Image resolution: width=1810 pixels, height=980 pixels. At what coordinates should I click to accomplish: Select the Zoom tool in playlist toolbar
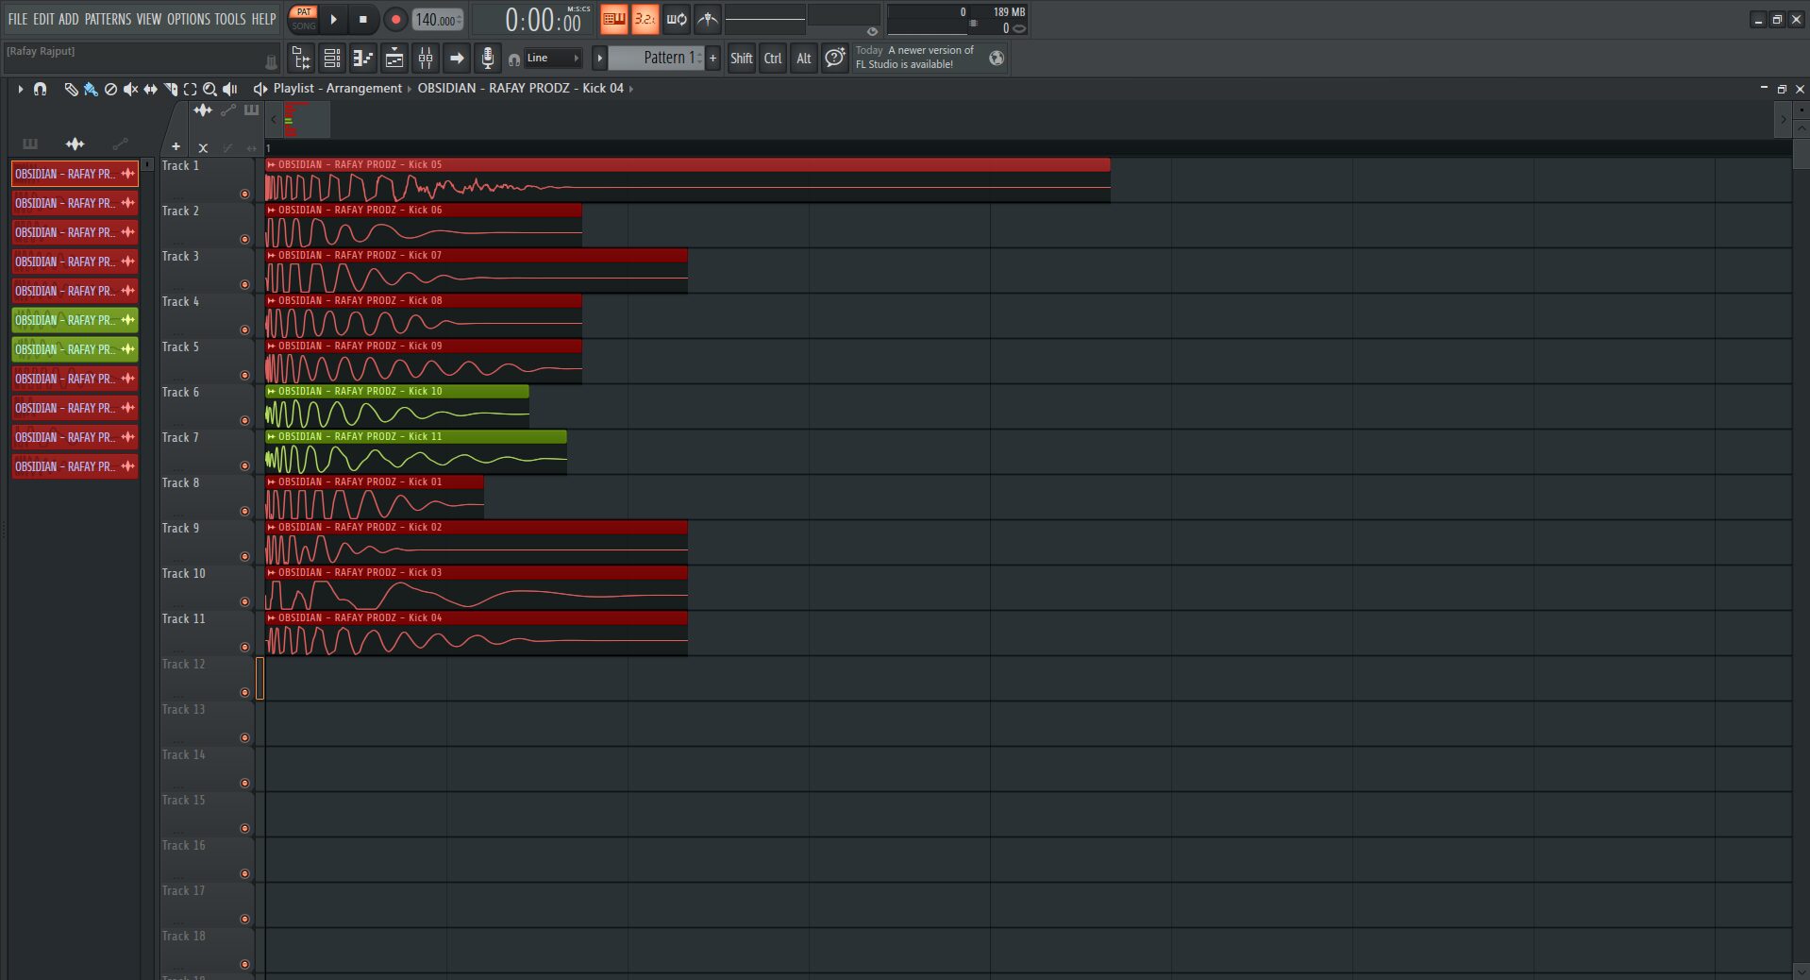click(x=209, y=89)
